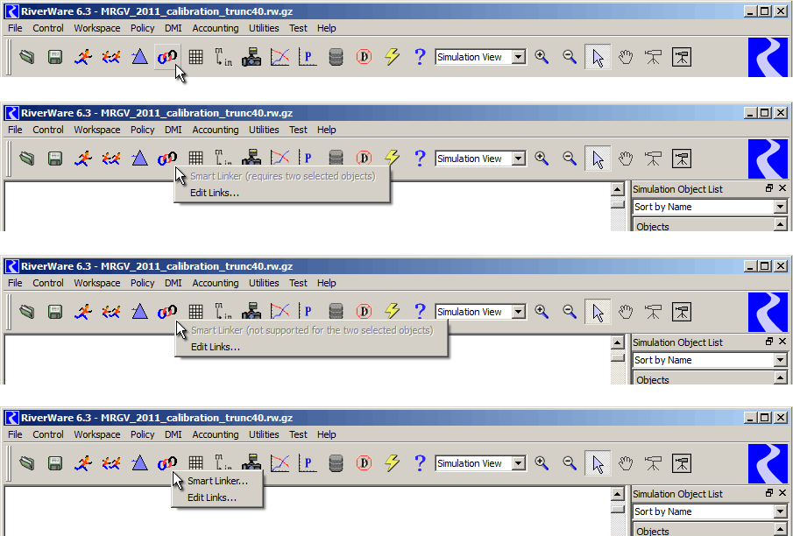Click the yellow lightning icon in the window showing enabled 'Smart Linker...'
This screenshot has height=536, width=793.
[392, 463]
